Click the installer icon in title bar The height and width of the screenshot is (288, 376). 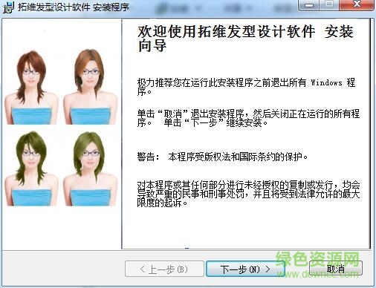pos(9,7)
